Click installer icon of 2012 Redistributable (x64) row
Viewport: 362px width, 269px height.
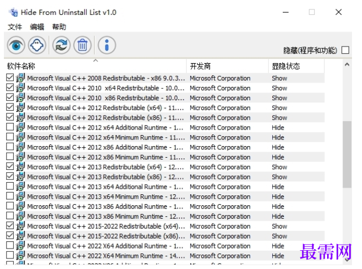pyautogui.click(x=21, y=107)
